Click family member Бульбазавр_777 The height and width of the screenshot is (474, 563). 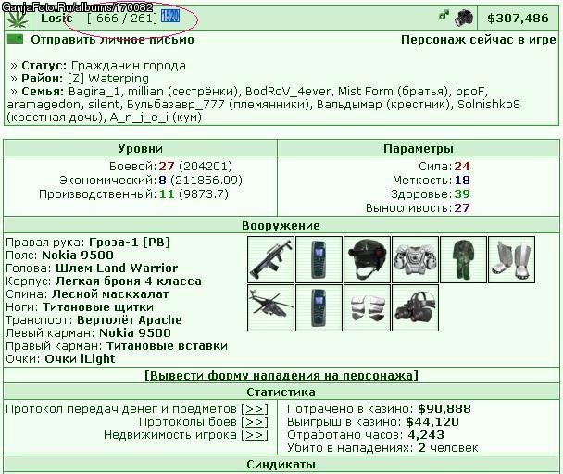pos(176,104)
